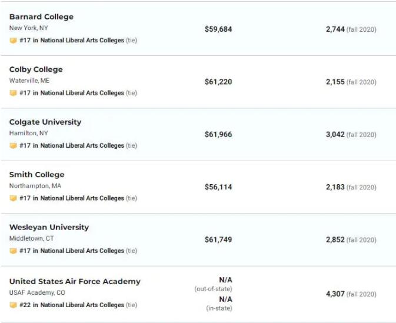Click the ranking badge icon under Barnard College

tap(13, 41)
